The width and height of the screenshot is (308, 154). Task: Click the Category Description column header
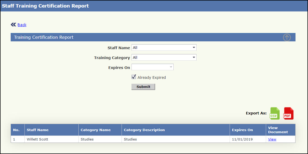coord(144,130)
